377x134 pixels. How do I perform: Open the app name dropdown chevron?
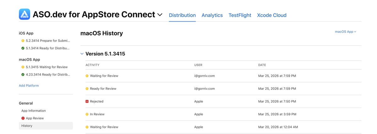pos(160,15)
